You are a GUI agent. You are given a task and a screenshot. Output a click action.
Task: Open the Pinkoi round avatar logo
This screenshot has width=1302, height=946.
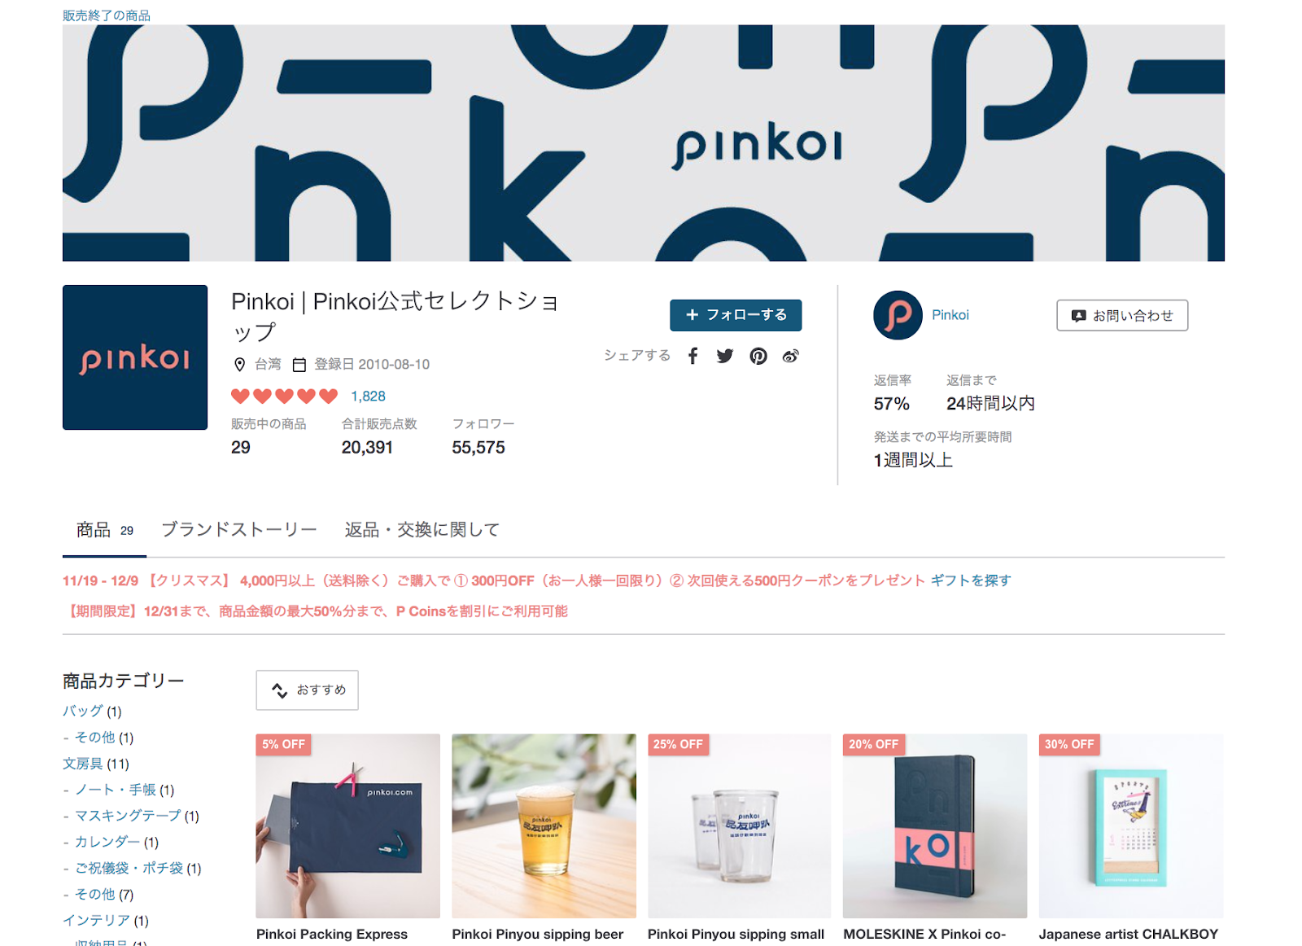click(x=898, y=315)
